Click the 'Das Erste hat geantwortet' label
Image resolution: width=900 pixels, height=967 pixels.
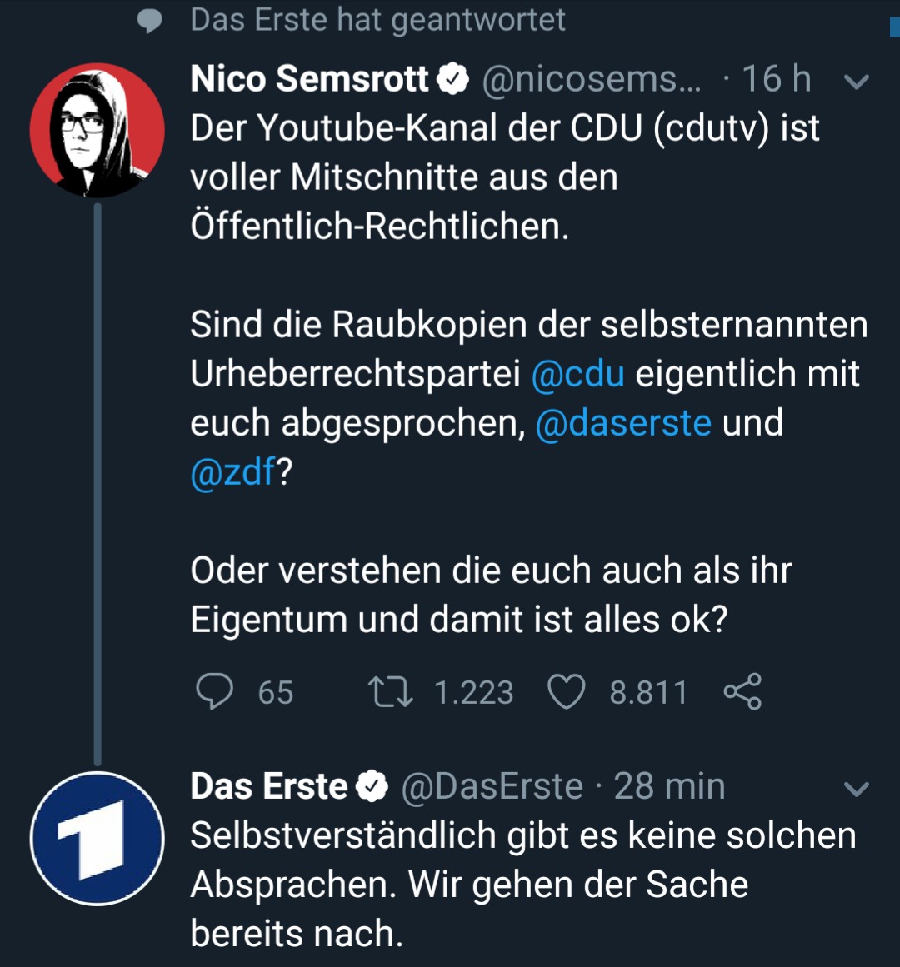pos(377,20)
